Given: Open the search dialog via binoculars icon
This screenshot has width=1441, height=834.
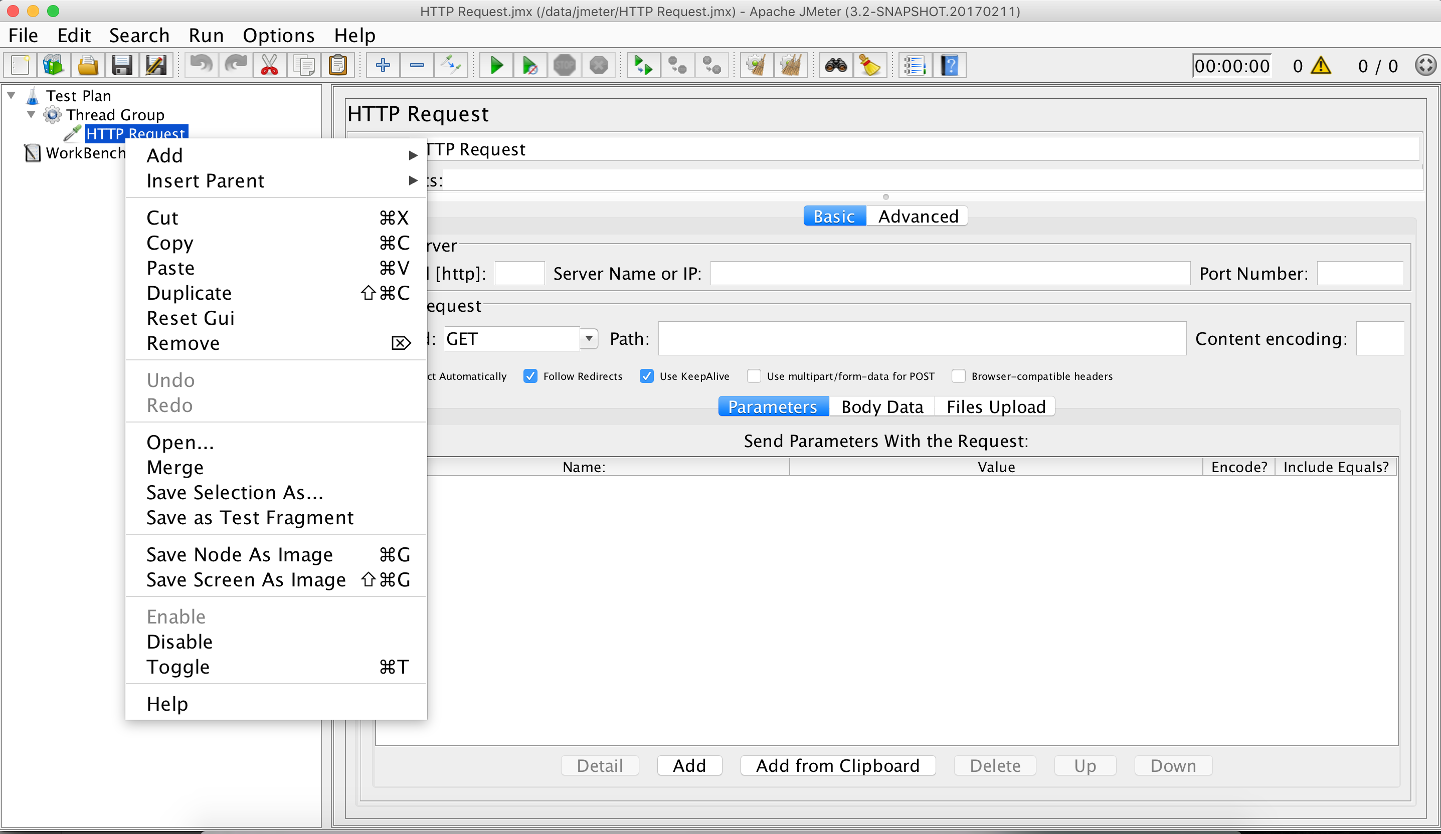Looking at the screenshot, I should [x=835, y=65].
